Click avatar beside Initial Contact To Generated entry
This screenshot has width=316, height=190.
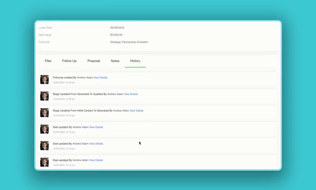[x=44, y=113]
